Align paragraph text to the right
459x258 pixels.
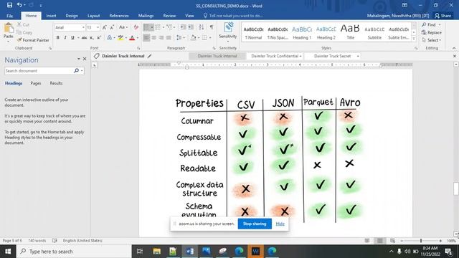click(161, 38)
